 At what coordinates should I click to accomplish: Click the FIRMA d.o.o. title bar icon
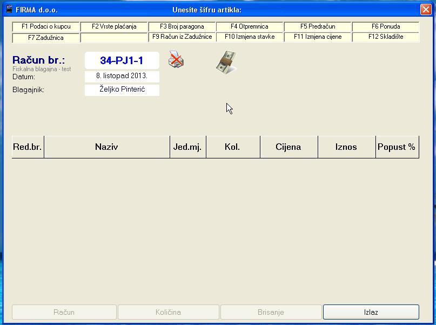[x=9, y=10]
